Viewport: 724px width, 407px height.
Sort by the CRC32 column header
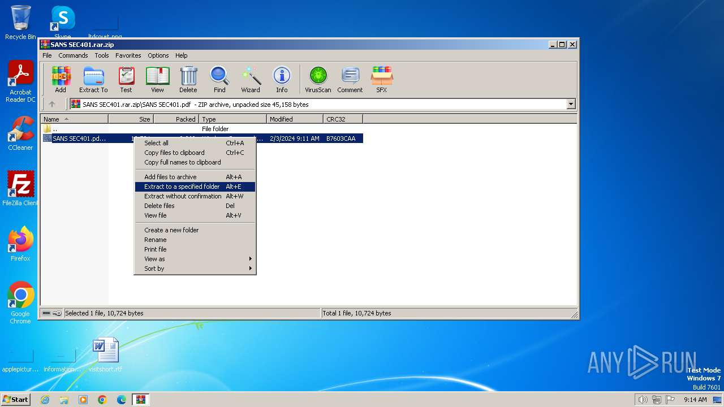click(343, 119)
